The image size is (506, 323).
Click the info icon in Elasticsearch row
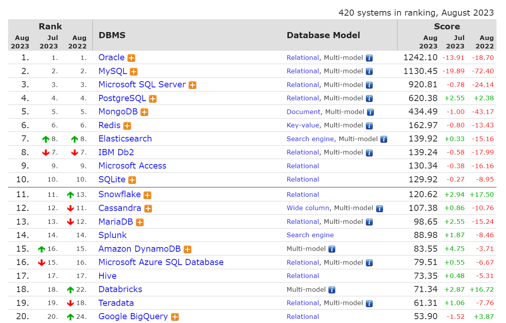pyautogui.click(x=384, y=139)
